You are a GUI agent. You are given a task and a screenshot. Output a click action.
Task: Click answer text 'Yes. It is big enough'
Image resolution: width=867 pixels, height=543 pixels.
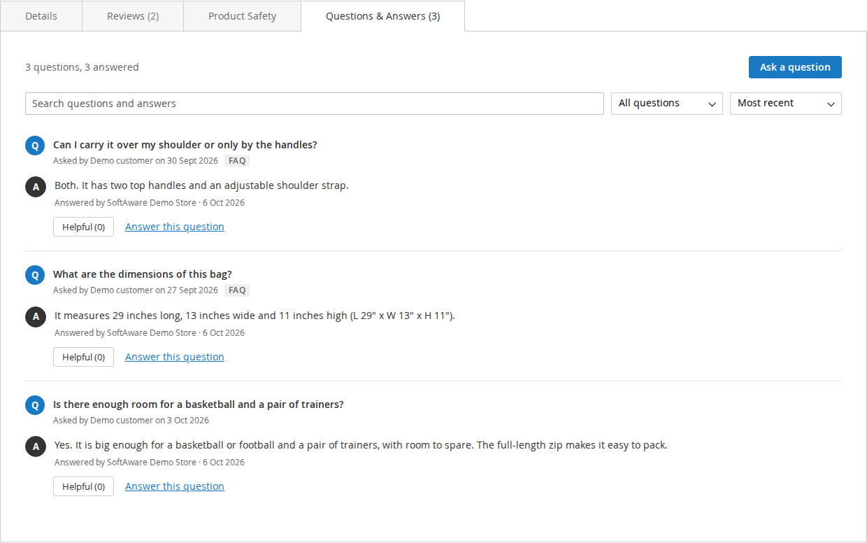(361, 445)
